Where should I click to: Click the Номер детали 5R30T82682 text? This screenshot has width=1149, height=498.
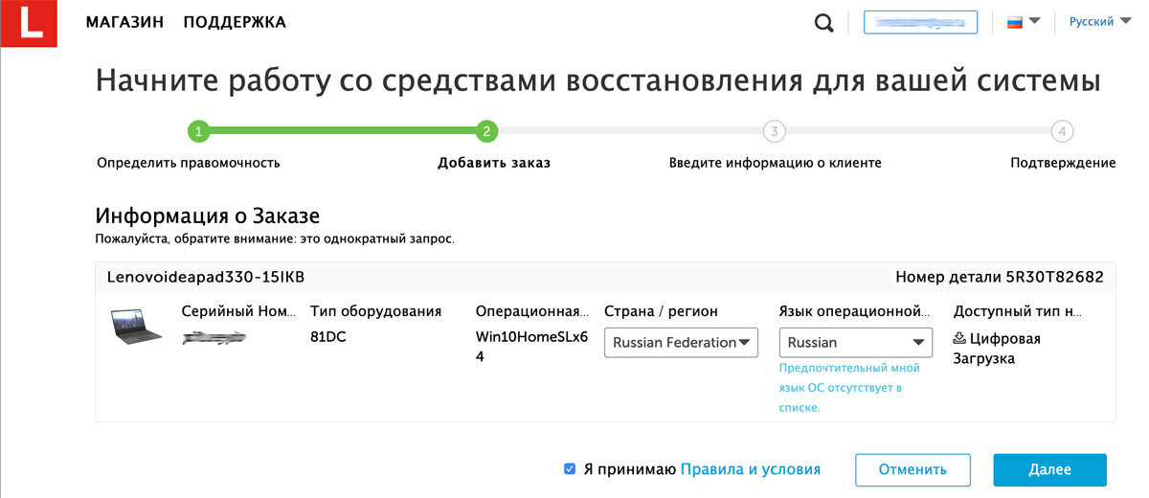[x=1000, y=278]
